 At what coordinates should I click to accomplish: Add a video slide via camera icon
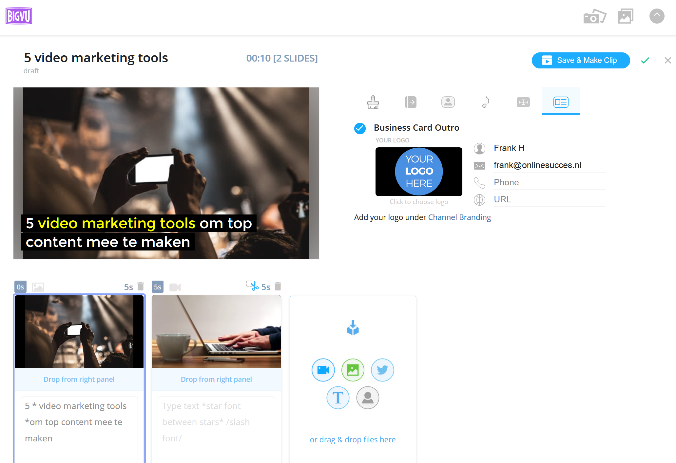pos(323,370)
